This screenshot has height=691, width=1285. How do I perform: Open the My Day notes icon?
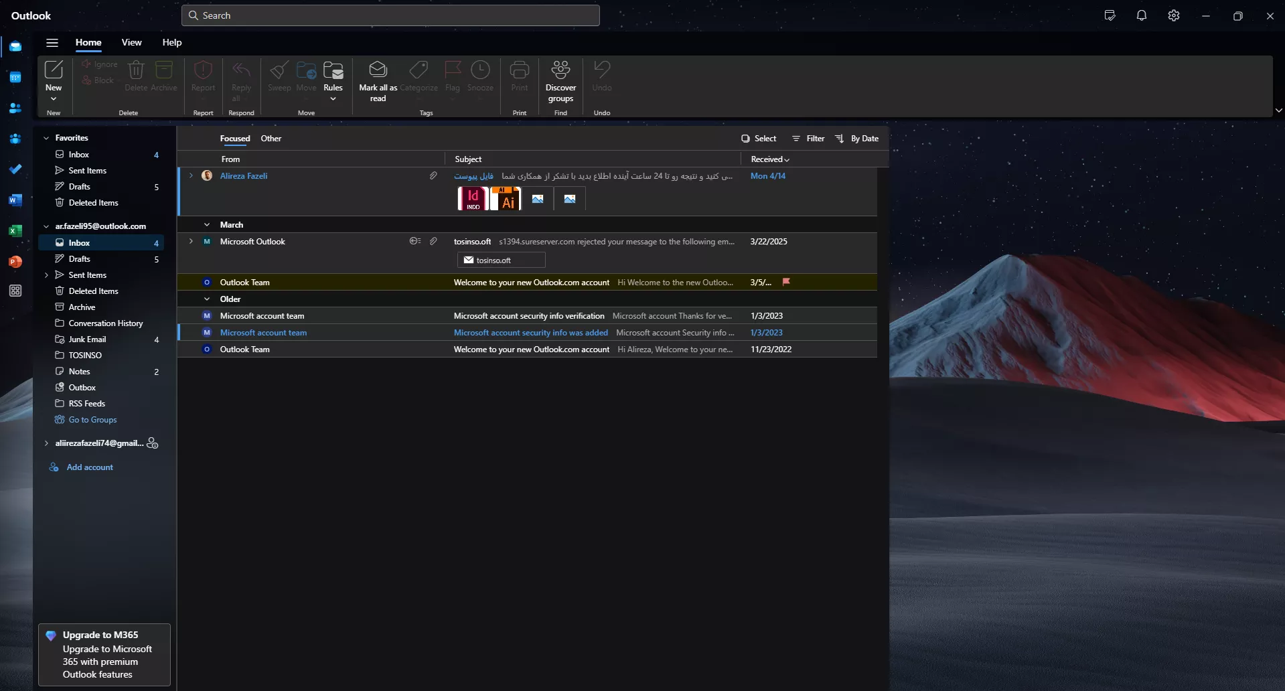pyautogui.click(x=1110, y=15)
